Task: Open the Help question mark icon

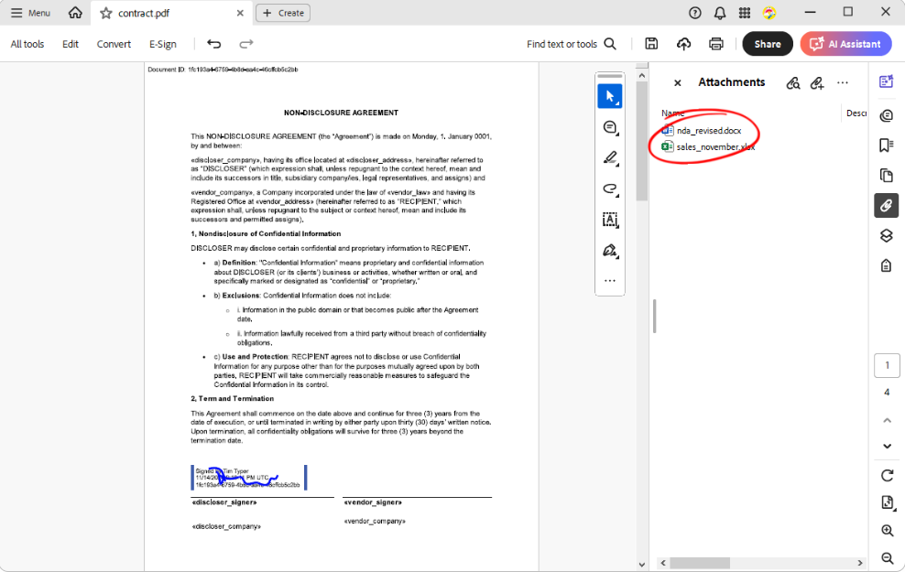Action: [x=695, y=13]
